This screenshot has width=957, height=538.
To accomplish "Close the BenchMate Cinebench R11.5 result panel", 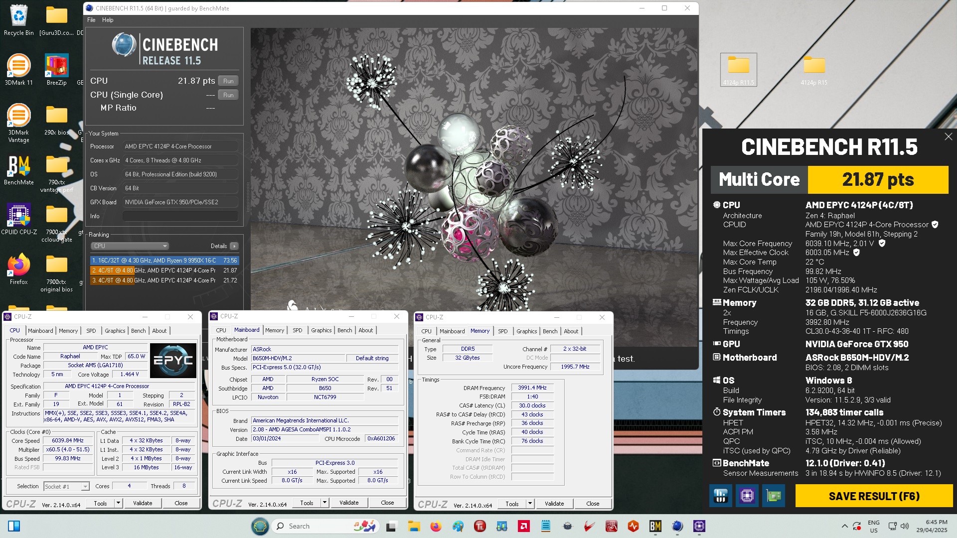I will (948, 136).
